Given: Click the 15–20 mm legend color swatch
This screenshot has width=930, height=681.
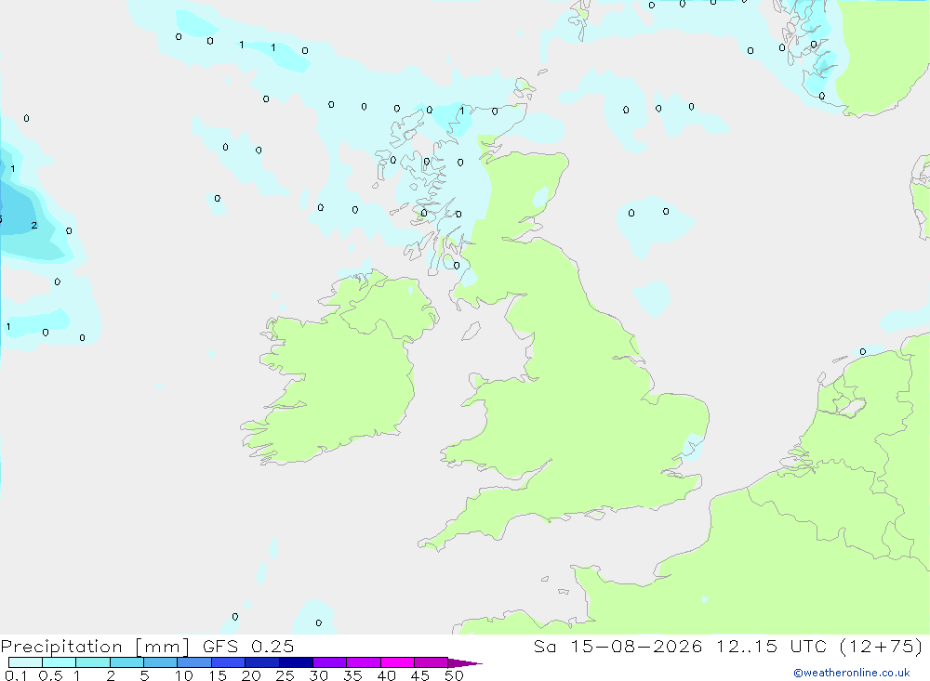Looking at the screenshot, I should 229,662.
